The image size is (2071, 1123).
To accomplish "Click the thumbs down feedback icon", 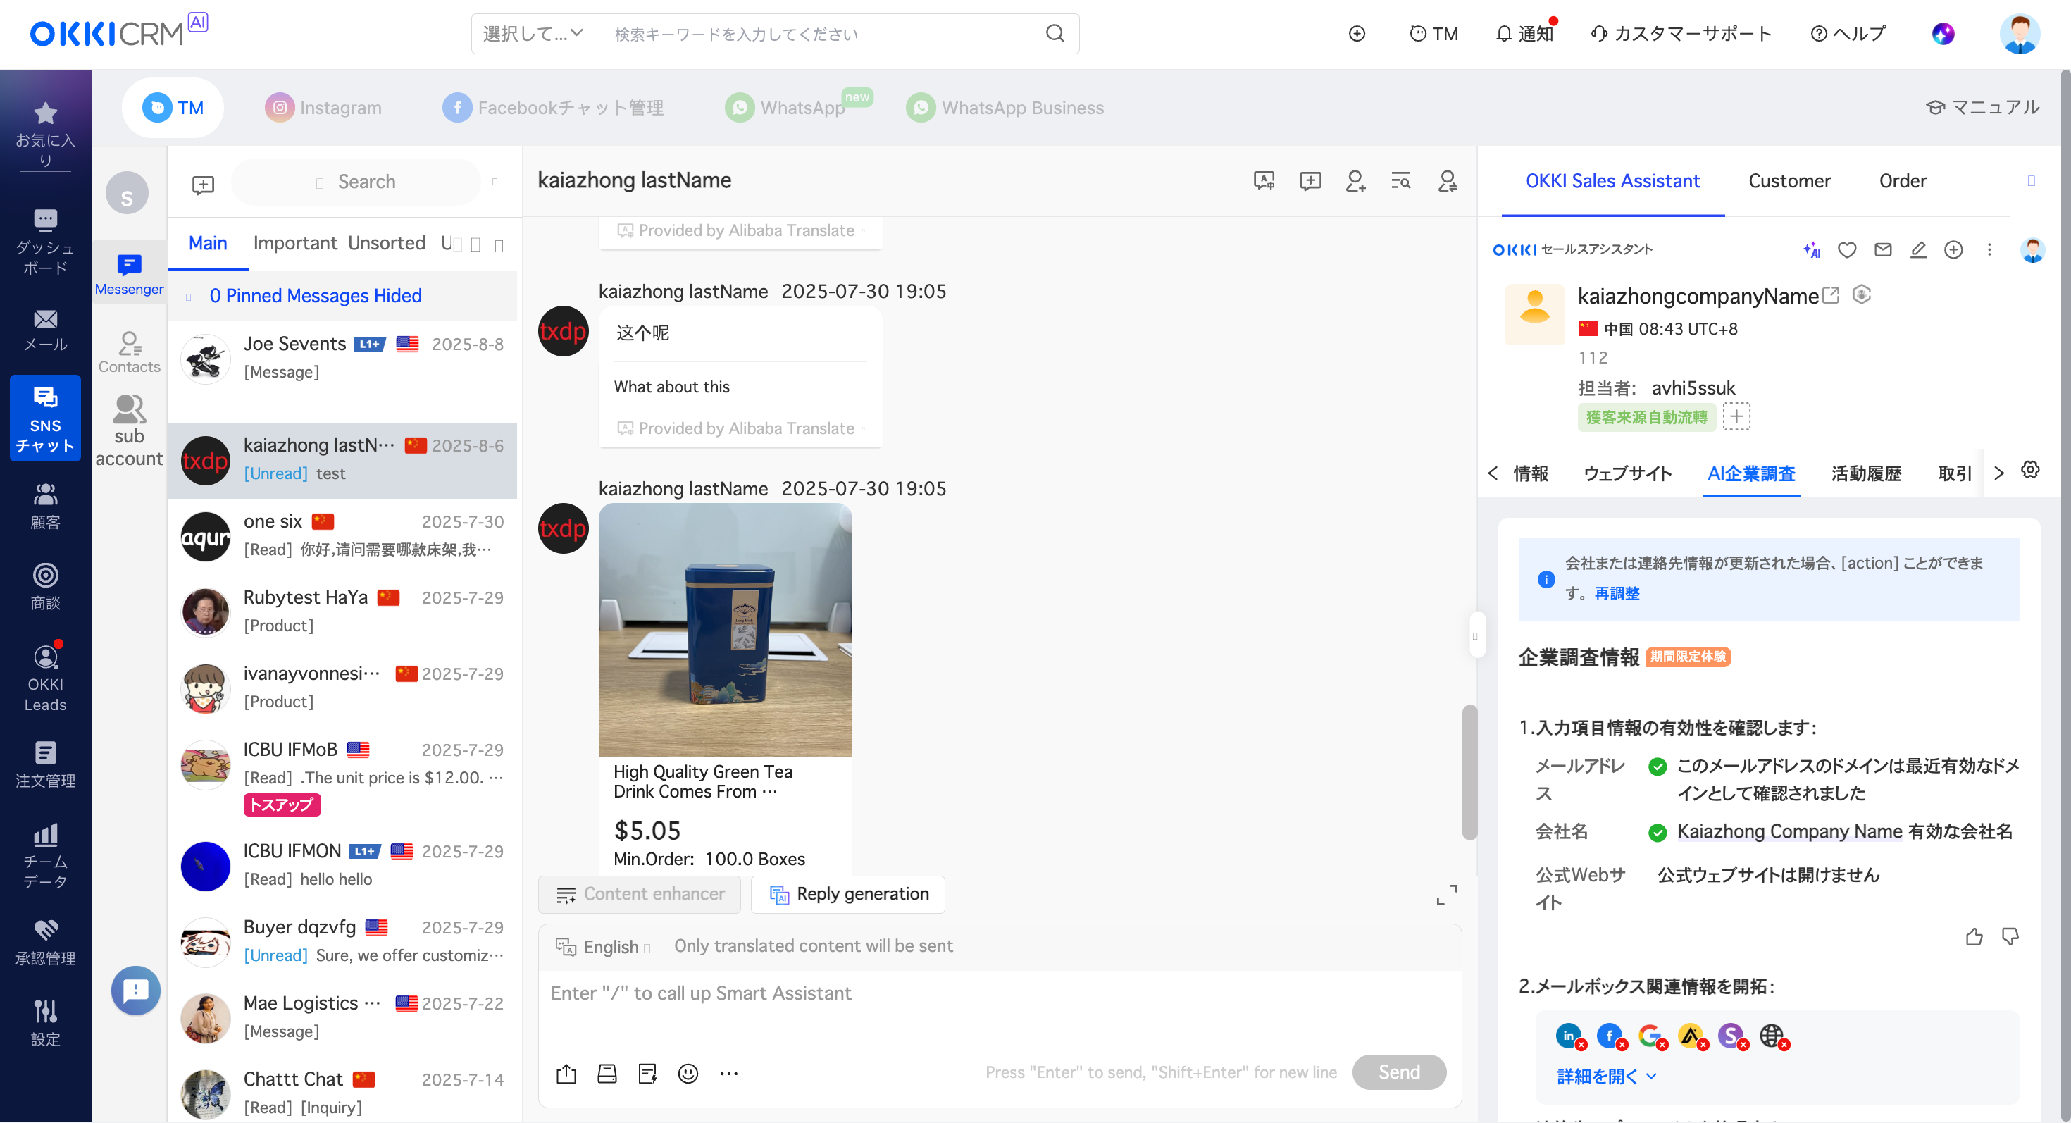I will point(2010,936).
